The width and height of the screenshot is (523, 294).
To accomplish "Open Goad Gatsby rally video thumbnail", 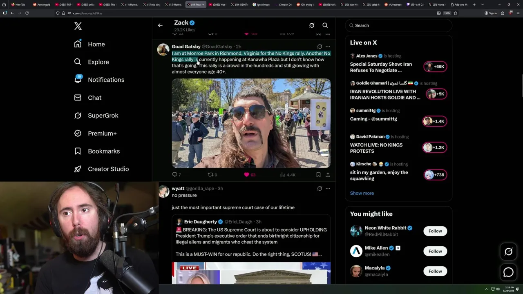I will point(251,123).
